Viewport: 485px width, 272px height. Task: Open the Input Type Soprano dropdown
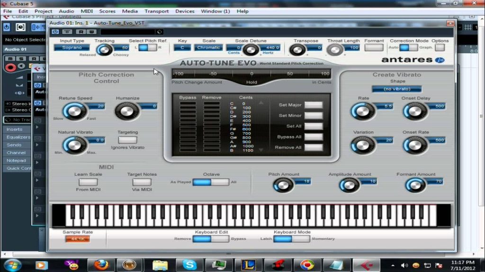[72, 48]
